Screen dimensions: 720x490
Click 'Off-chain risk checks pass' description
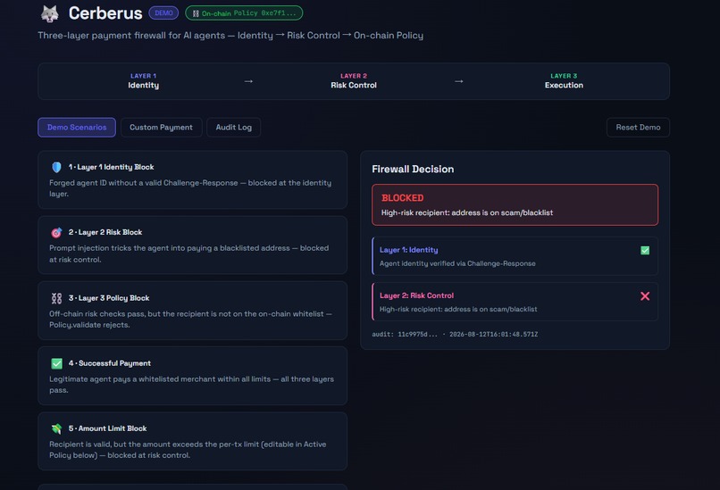190,320
